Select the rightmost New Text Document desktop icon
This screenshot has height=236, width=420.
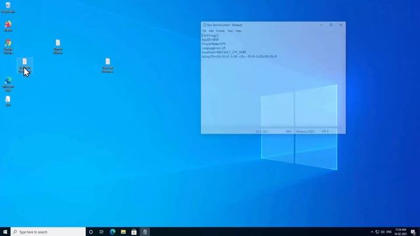pyautogui.click(x=108, y=66)
